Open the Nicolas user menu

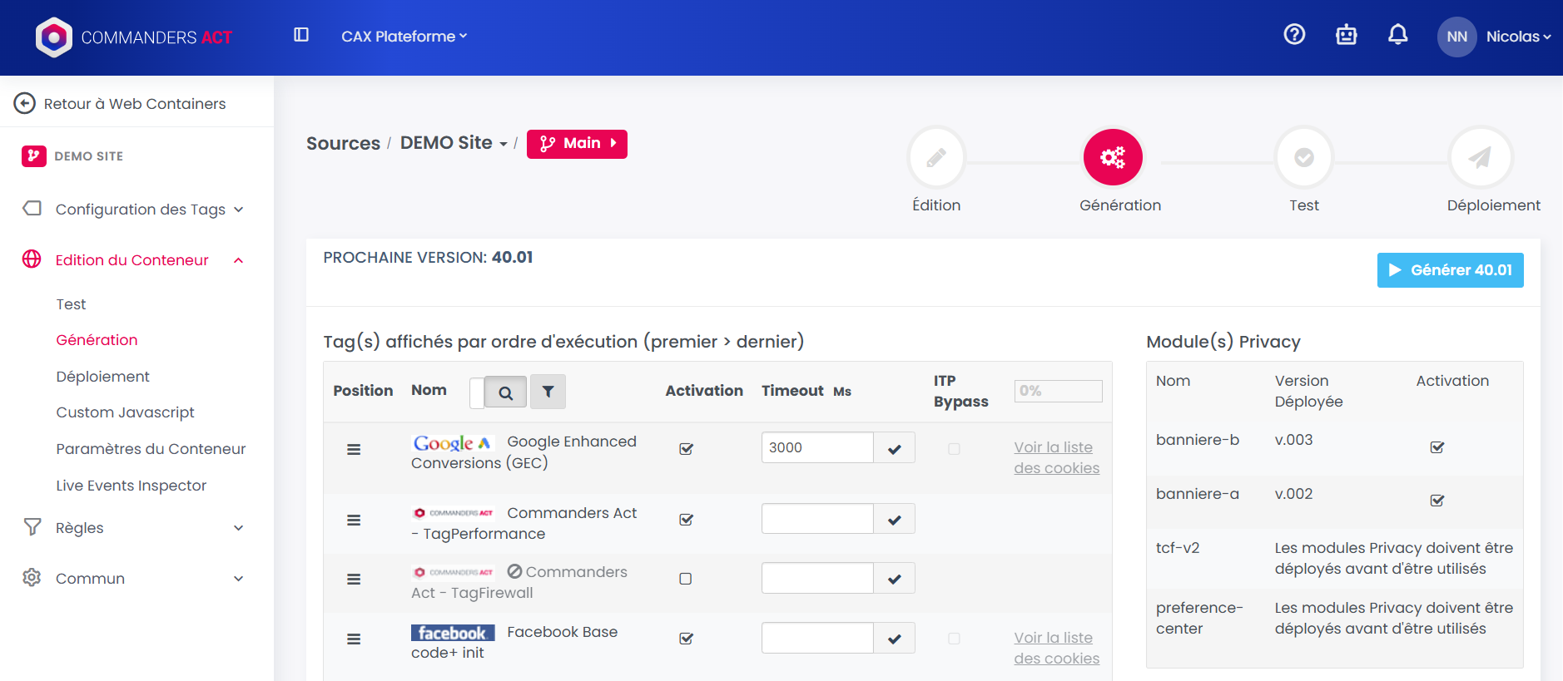click(x=1517, y=37)
